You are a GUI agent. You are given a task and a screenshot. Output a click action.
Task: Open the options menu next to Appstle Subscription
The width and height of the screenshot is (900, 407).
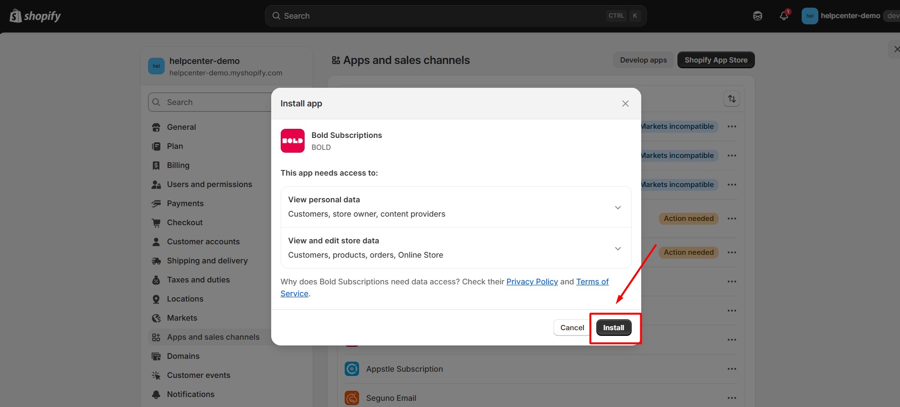click(x=731, y=368)
